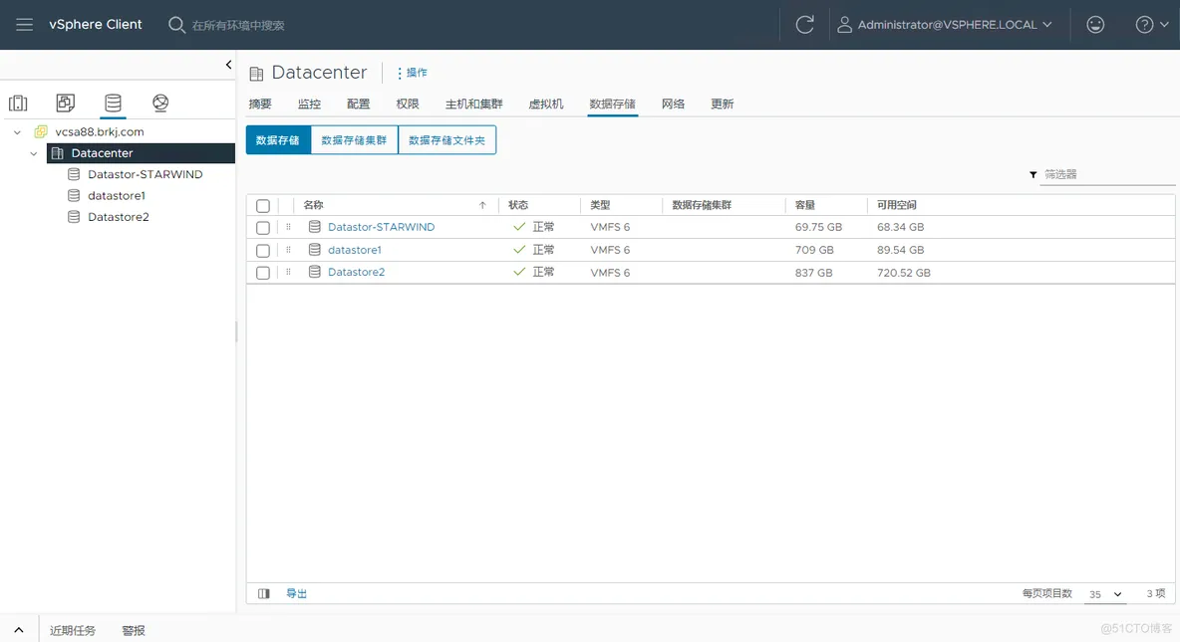Screen dimensions: 1180x642
Task: Click the 容量 column header
Action: click(x=804, y=205)
